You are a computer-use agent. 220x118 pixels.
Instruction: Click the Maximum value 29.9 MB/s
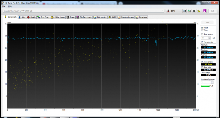click(208, 52)
